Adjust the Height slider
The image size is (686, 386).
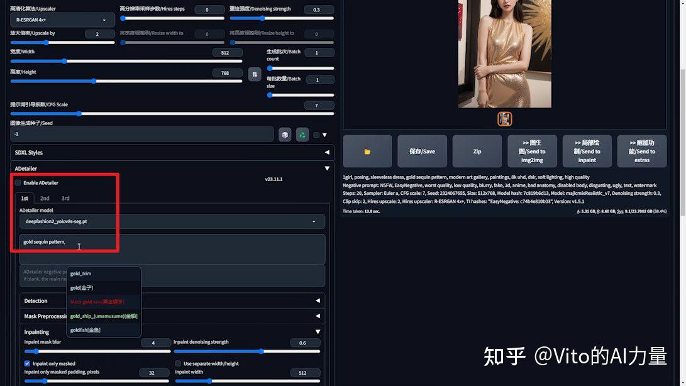126,81
